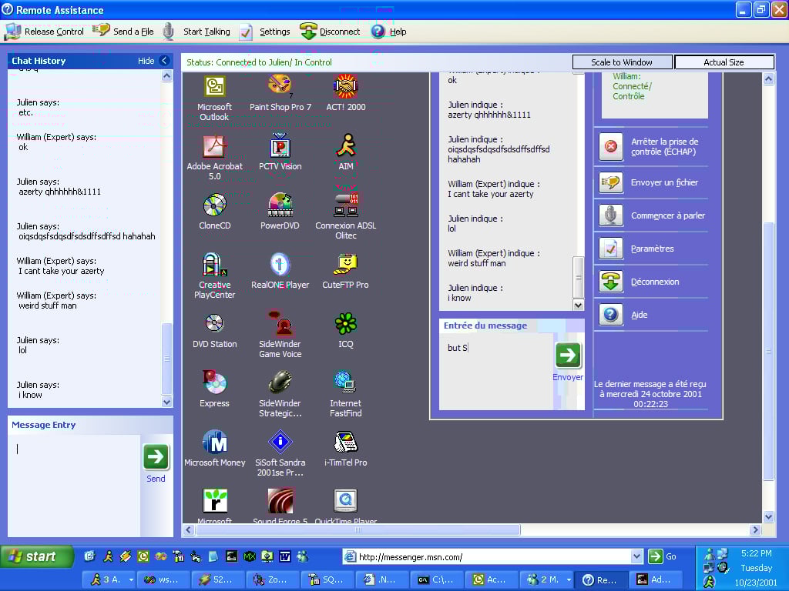Open the Paint Shop Pro 7 icon
This screenshot has height=591, width=789.
[x=280, y=86]
